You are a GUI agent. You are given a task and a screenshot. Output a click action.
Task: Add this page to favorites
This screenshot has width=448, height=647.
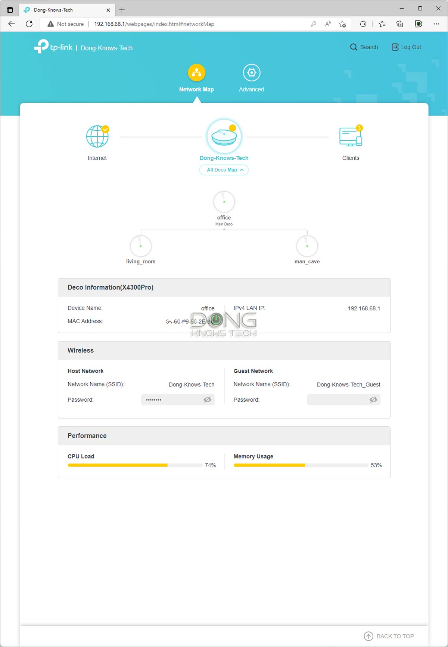[x=342, y=24]
